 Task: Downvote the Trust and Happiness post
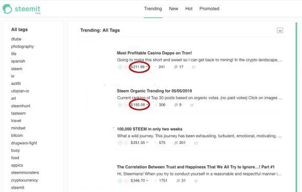coord(126,181)
